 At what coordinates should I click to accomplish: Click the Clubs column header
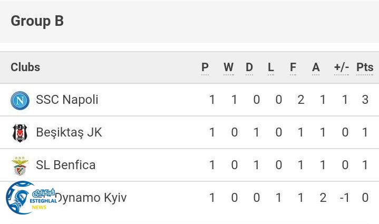(25, 67)
